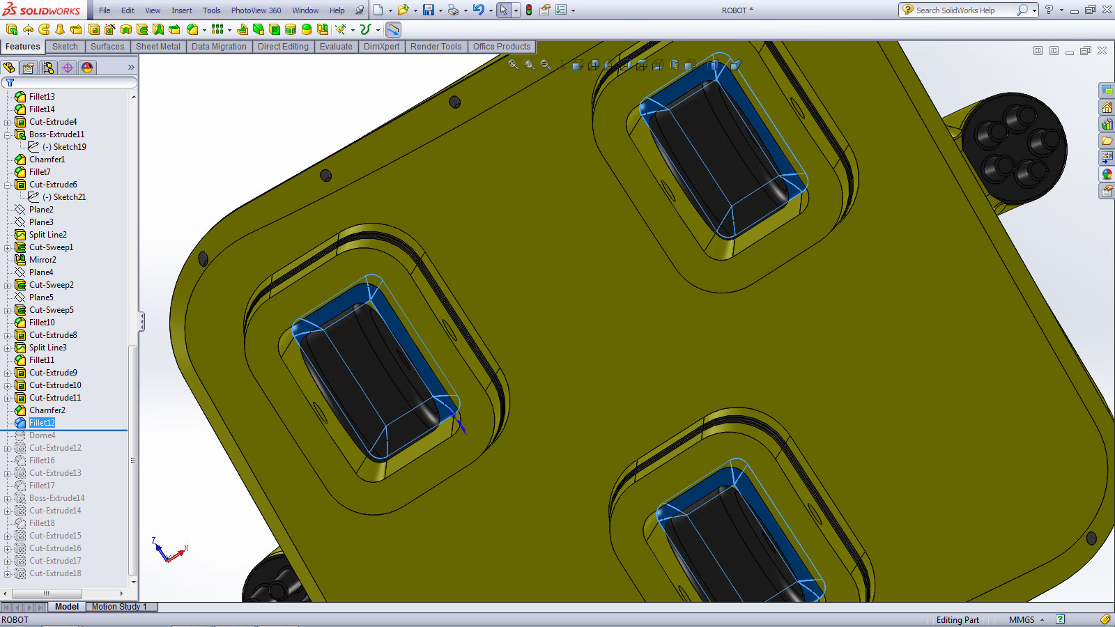Switch to the ConfigurationManager tab

tap(47, 68)
